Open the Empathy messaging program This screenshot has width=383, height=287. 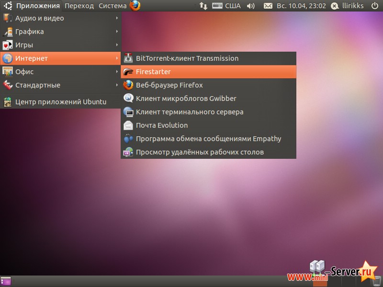(x=177, y=138)
